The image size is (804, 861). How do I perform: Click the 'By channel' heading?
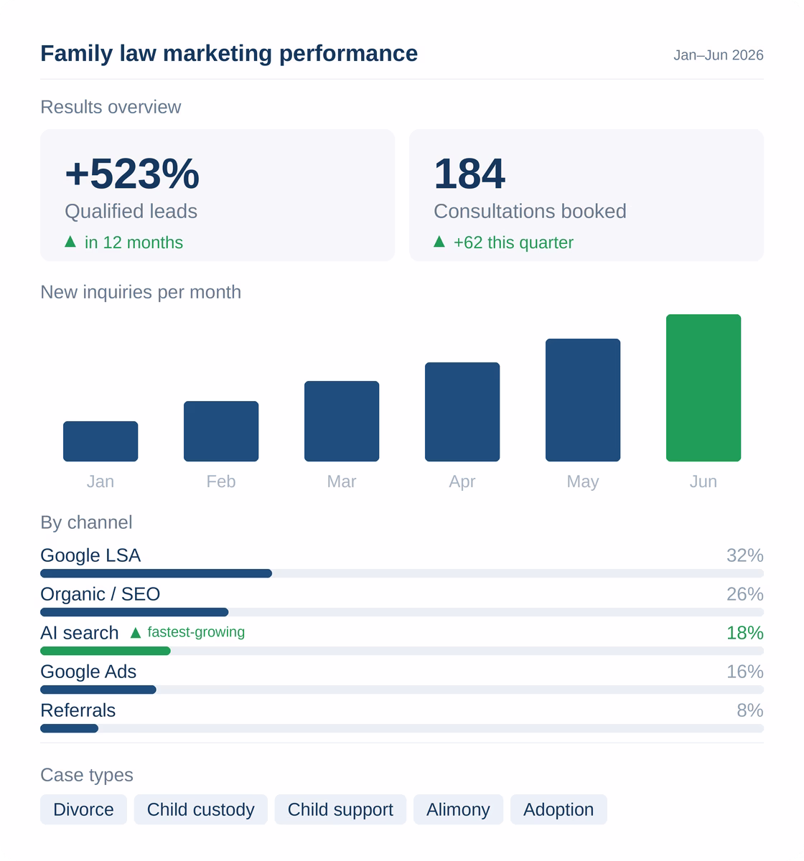pyautogui.click(x=86, y=522)
